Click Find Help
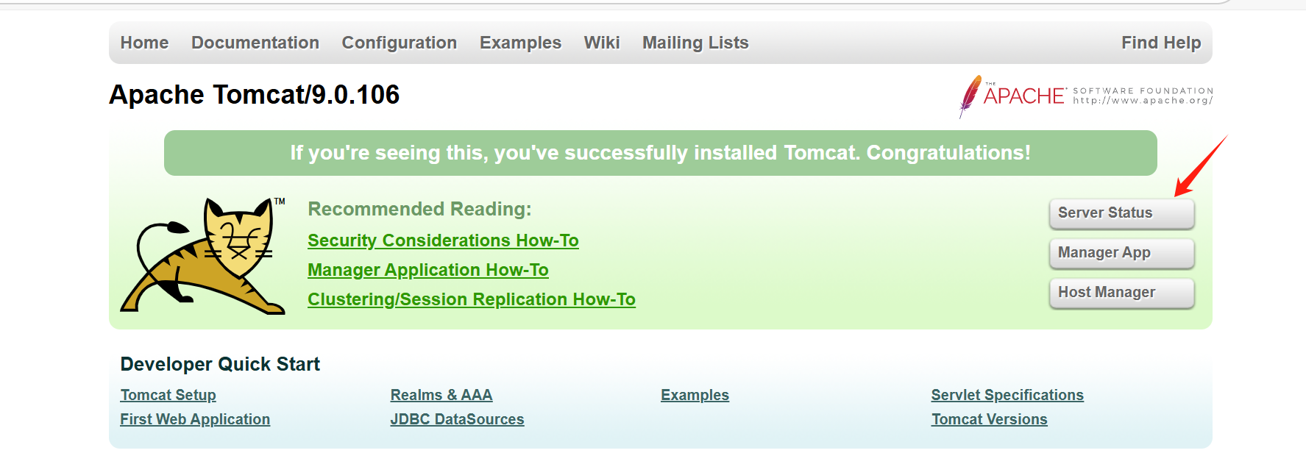 (x=1161, y=43)
